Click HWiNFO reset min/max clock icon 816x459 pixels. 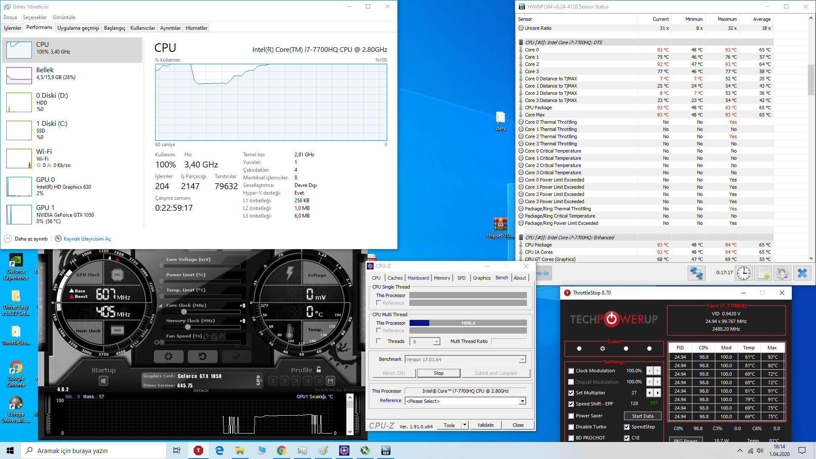743,273
